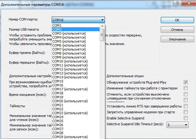196x139 pixels.
Task: Pick COM13 (используется) entry
Action: click(x=76, y=73)
